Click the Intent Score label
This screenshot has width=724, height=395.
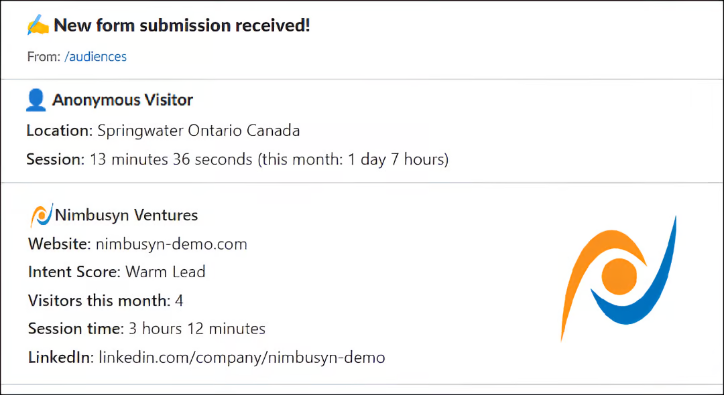point(74,272)
